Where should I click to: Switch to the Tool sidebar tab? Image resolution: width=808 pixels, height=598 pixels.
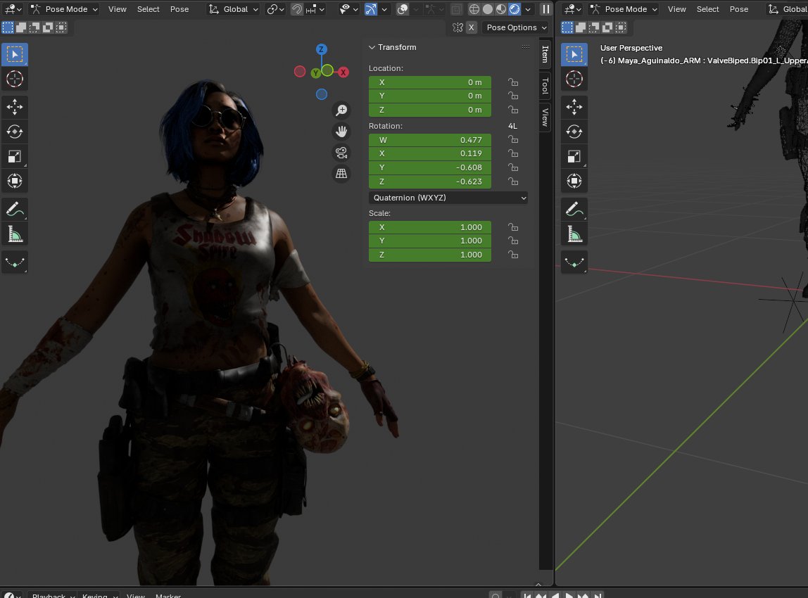pyautogui.click(x=545, y=86)
